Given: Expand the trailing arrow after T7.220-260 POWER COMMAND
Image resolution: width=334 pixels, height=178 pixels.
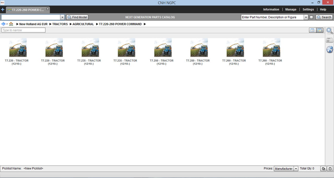Looking at the screenshot, I should coord(145,24).
